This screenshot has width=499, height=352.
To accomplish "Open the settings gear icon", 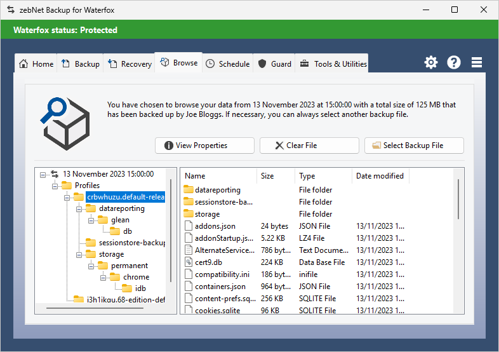I will (x=431, y=62).
